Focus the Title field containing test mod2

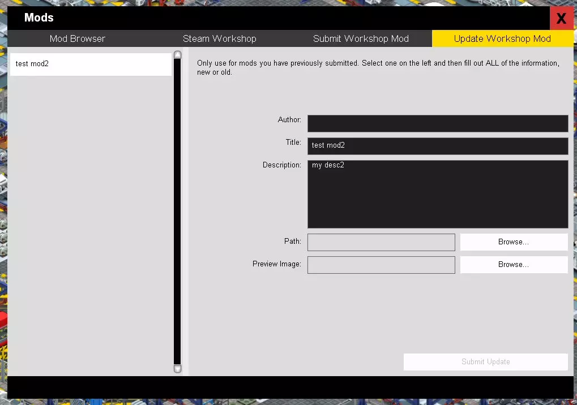(x=438, y=146)
